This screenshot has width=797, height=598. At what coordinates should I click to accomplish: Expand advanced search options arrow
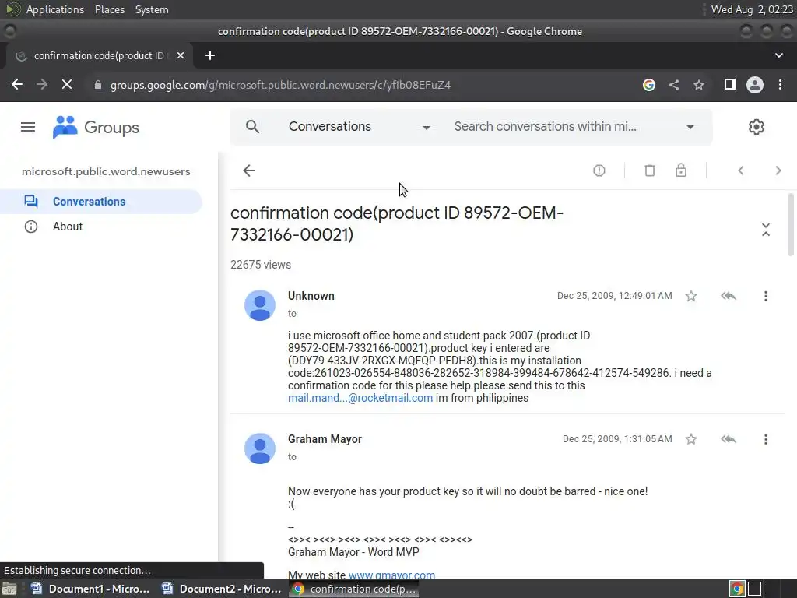690,127
